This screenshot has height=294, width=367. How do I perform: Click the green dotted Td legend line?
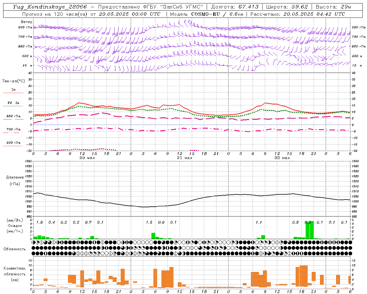point(13,106)
